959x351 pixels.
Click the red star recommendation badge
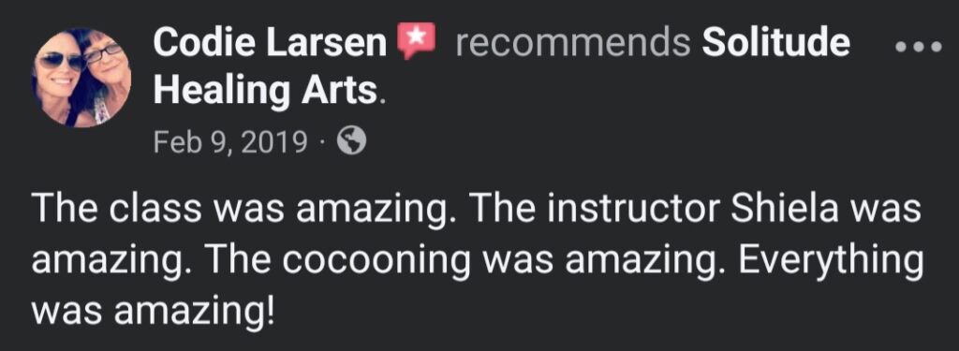(x=416, y=40)
